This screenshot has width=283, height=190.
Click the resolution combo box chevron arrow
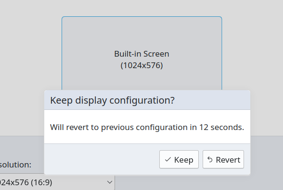110,182
